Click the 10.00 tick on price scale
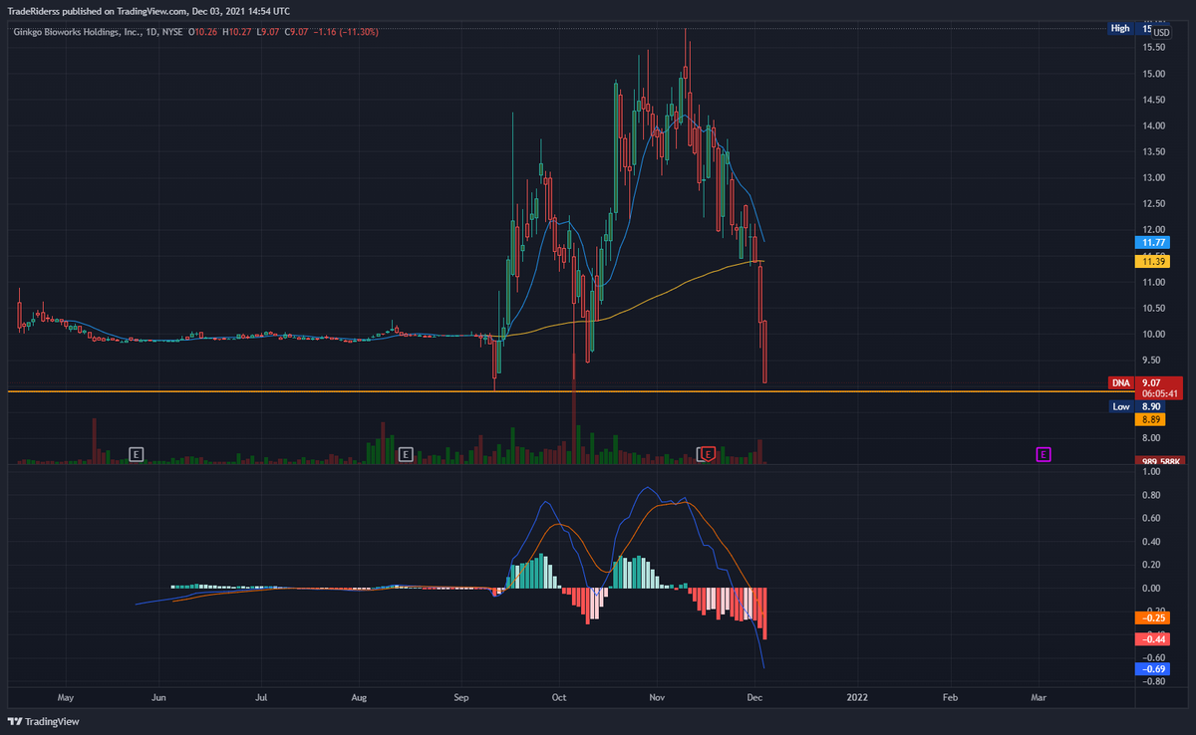 point(1155,335)
